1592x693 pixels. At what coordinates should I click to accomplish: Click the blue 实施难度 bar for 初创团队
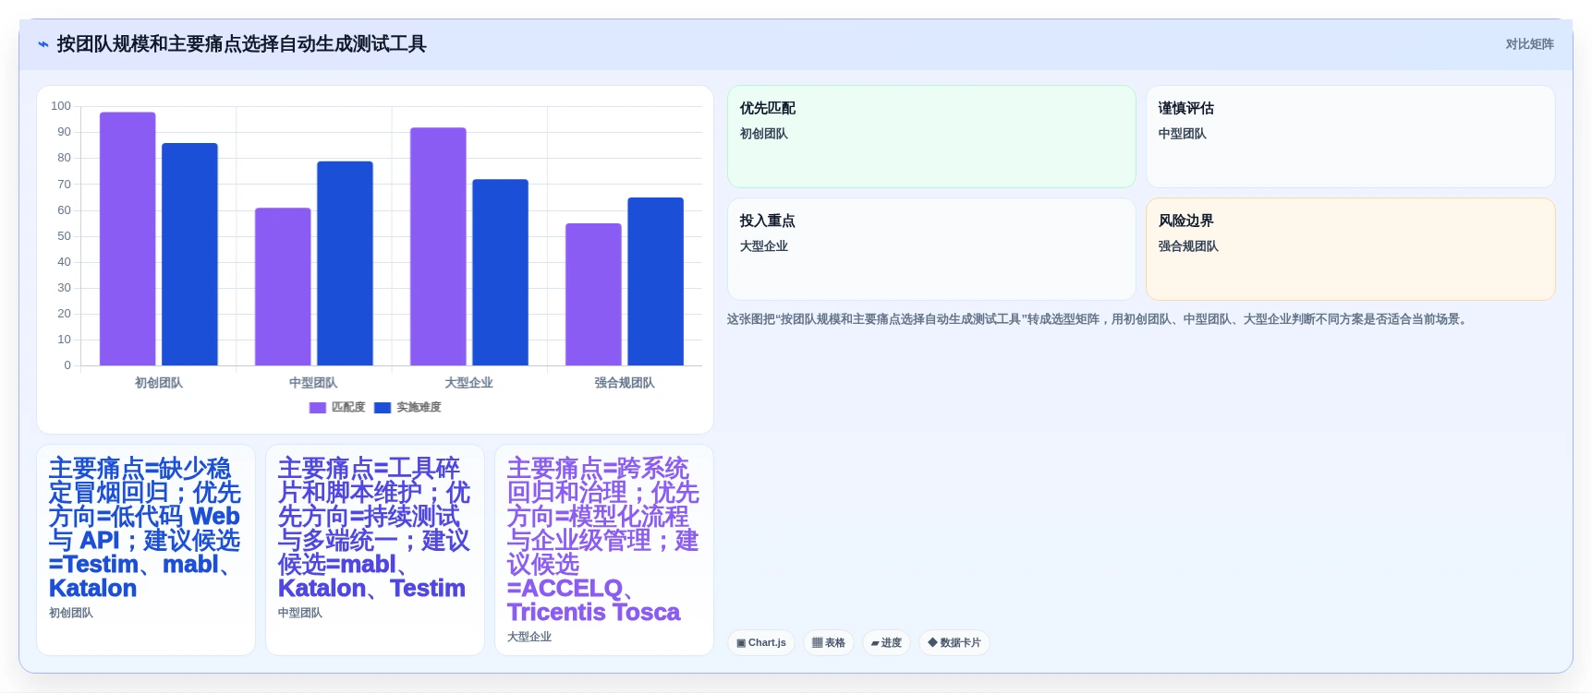(189, 255)
